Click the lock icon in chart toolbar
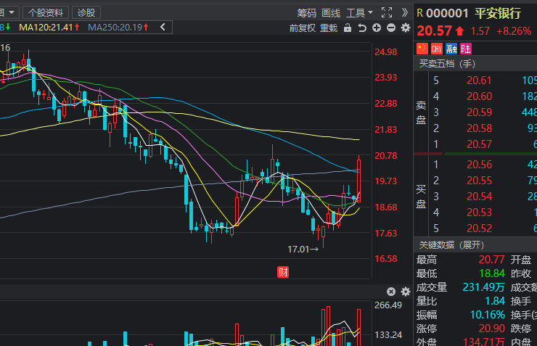 tap(348, 28)
